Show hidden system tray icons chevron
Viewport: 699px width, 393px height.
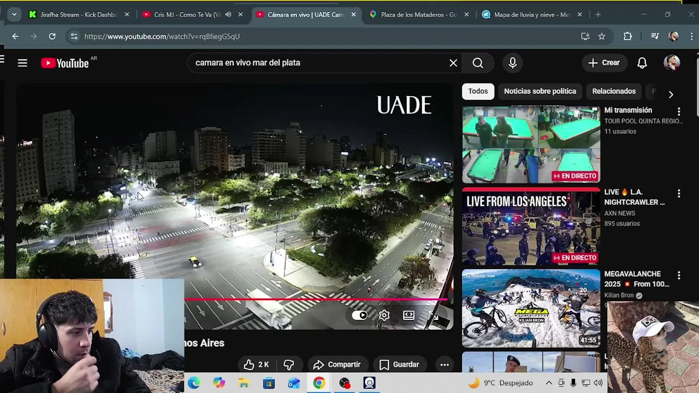point(549,383)
